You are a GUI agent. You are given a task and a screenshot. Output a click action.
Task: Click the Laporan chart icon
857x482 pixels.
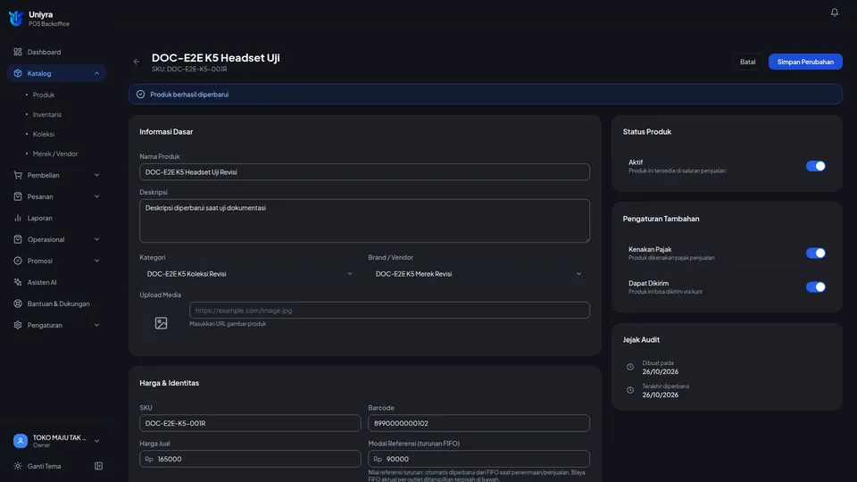click(18, 218)
